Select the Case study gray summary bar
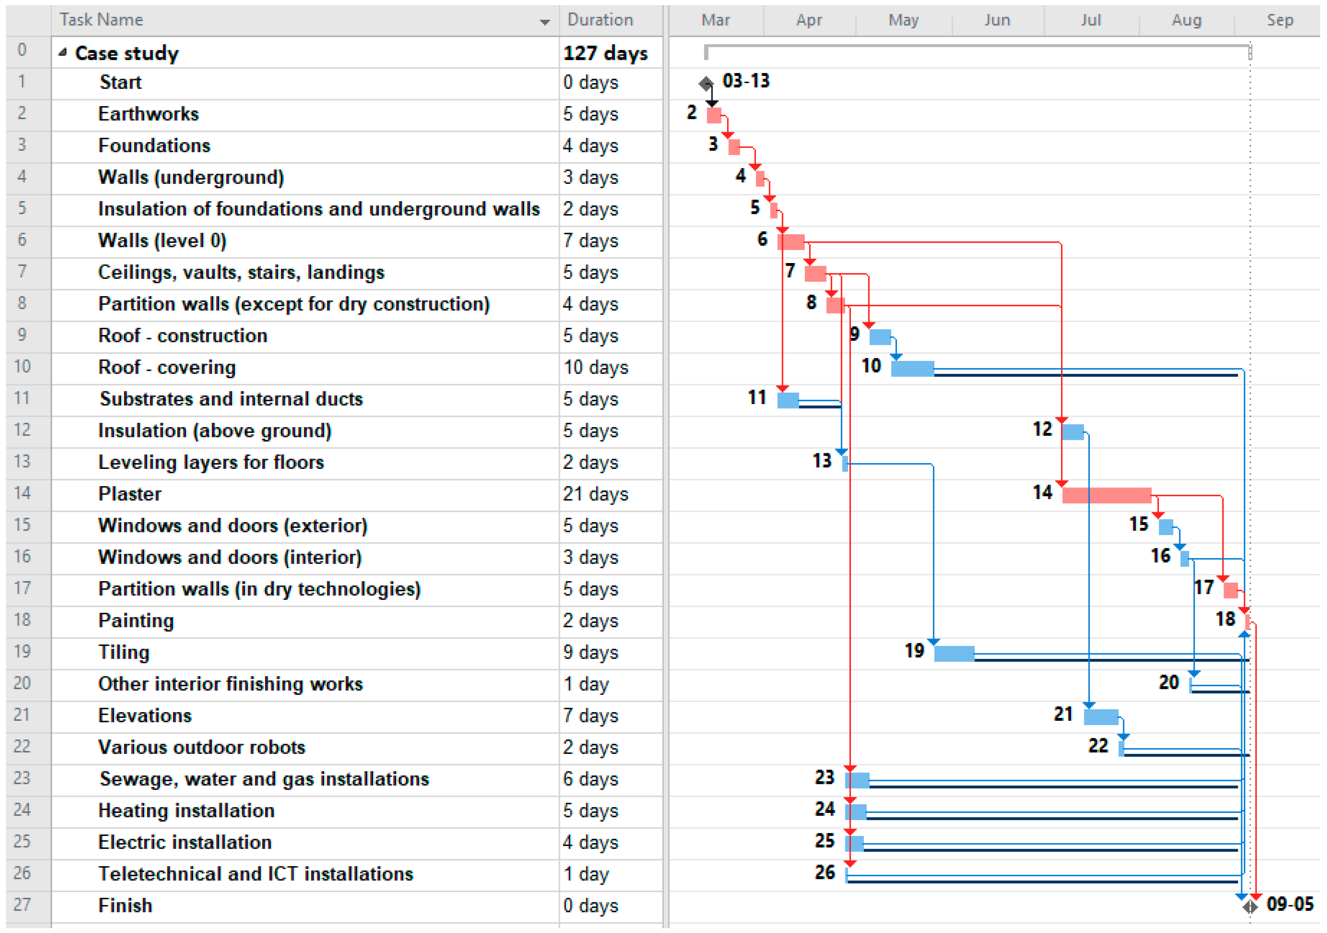Image resolution: width=1327 pixels, height=933 pixels. click(977, 46)
